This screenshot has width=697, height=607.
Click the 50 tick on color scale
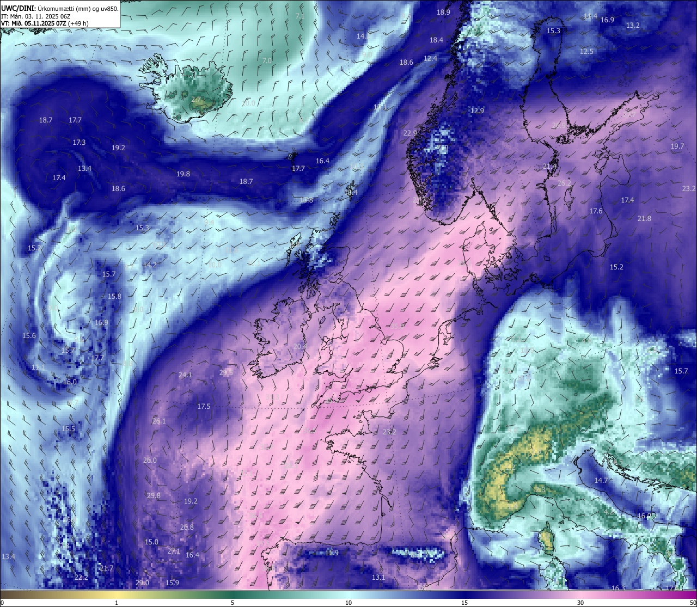tap(693, 603)
